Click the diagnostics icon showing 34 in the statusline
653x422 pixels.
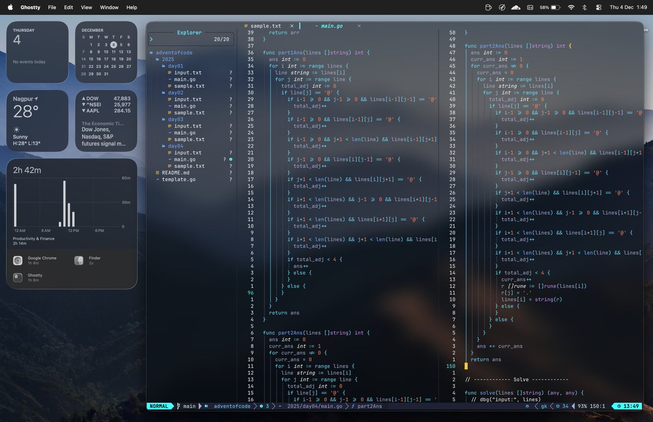pos(558,406)
